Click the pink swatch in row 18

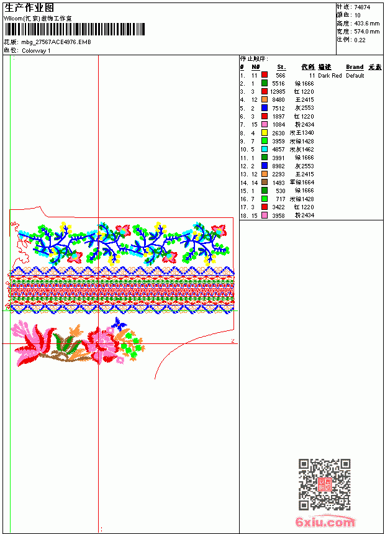pyautogui.click(x=265, y=215)
